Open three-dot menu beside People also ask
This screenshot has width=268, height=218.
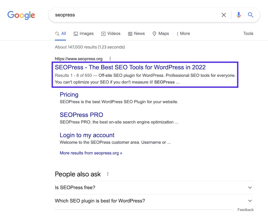pos(108,174)
